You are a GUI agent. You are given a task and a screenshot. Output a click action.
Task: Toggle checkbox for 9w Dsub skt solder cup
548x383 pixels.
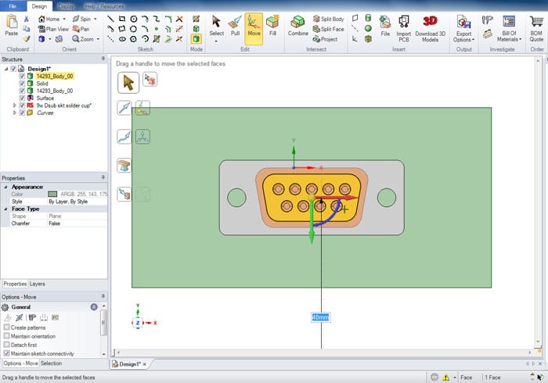(22, 106)
